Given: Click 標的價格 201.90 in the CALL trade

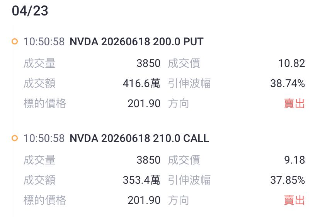Looking at the screenshot, I should (x=144, y=200).
